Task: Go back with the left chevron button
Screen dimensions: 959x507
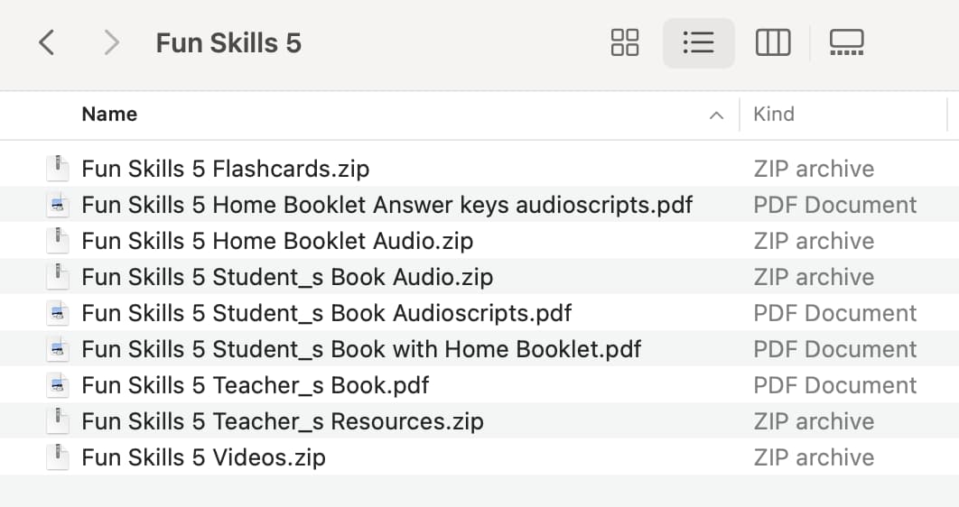Action: (x=46, y=42)
